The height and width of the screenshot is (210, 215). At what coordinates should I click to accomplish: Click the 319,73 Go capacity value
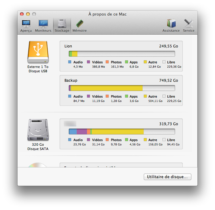point(169,124)
